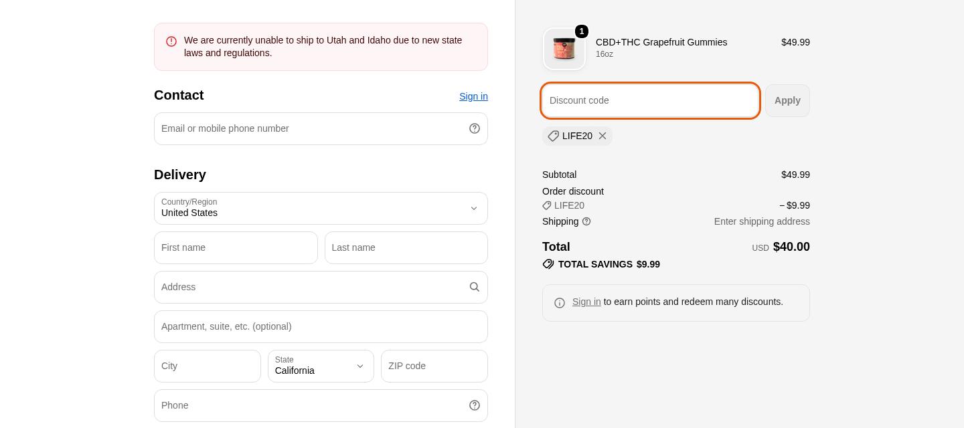Viewport: 964px width, 428px height.
Task: Click the red shipping warning alert icon
Action: coord(171,41)
